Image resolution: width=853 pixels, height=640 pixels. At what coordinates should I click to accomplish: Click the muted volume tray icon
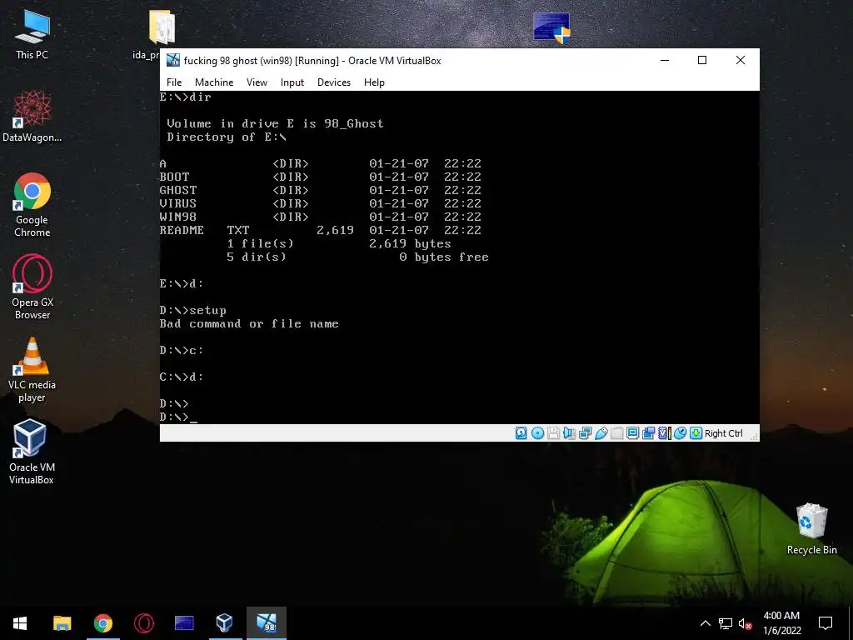[x=746, y=623]
